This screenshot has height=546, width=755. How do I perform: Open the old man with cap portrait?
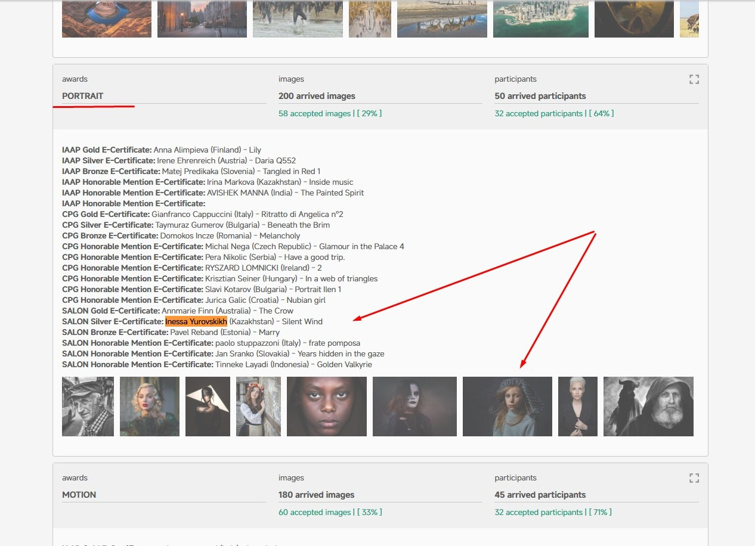pyautogui.click(x=88, y=407)
